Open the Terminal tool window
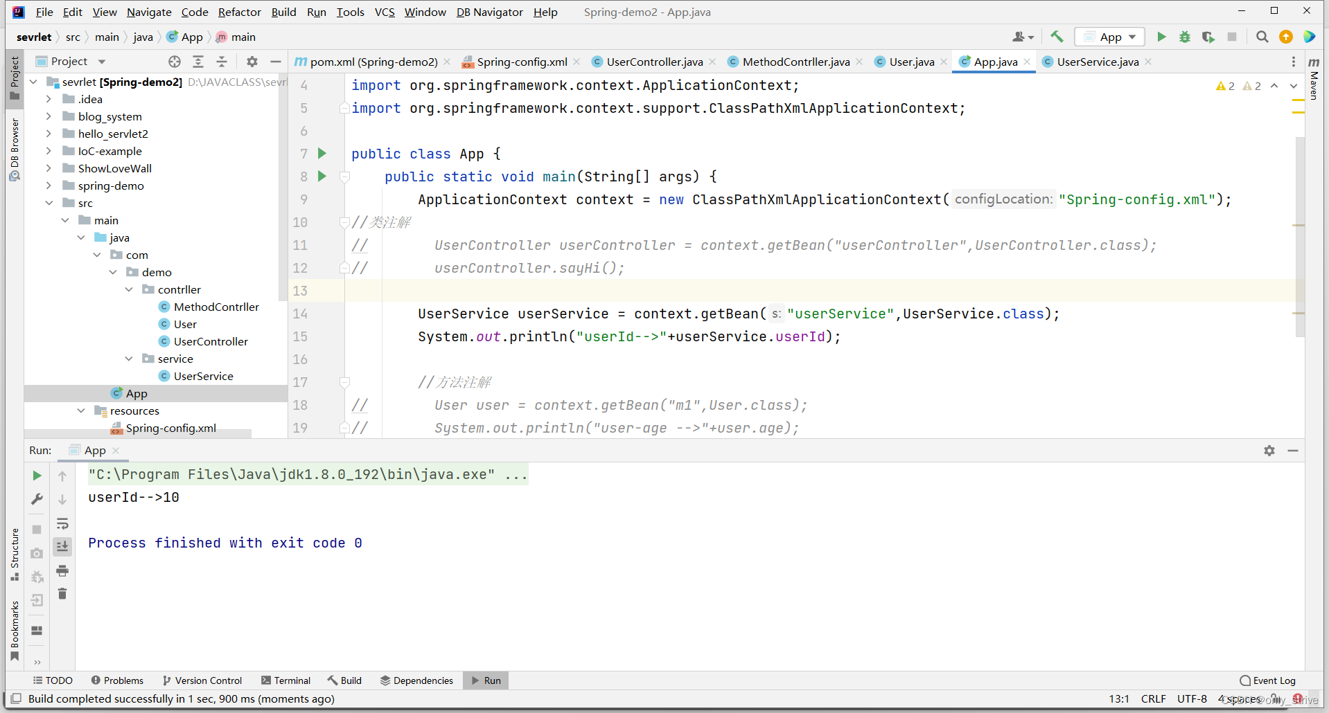 285,680
